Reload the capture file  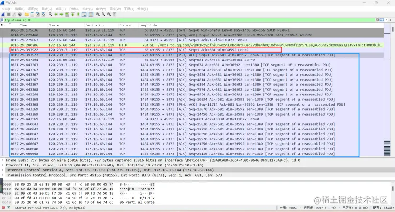tap(43, 14)
